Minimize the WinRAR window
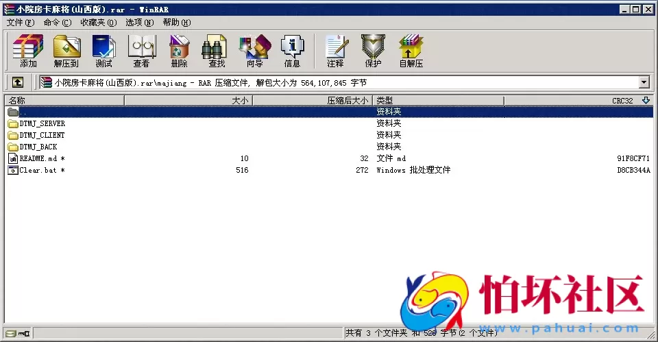 tap(624, 9)
